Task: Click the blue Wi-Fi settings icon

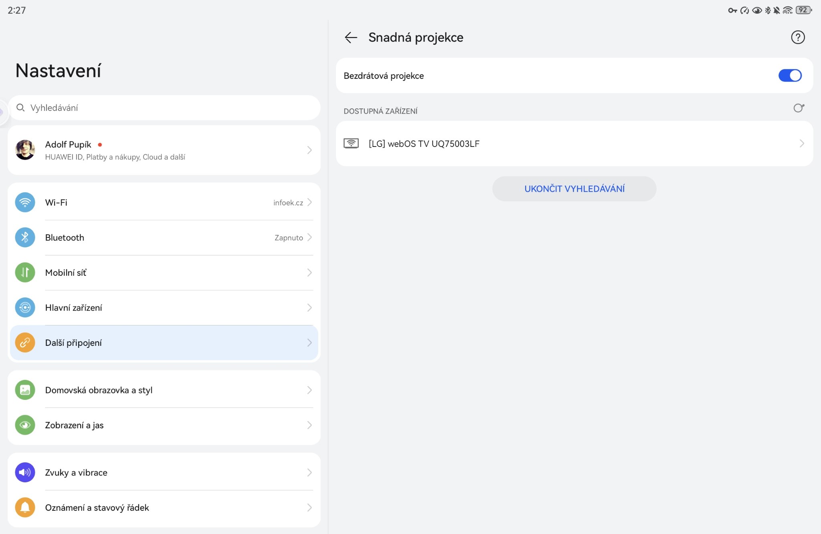Action: tap(25, 203)
